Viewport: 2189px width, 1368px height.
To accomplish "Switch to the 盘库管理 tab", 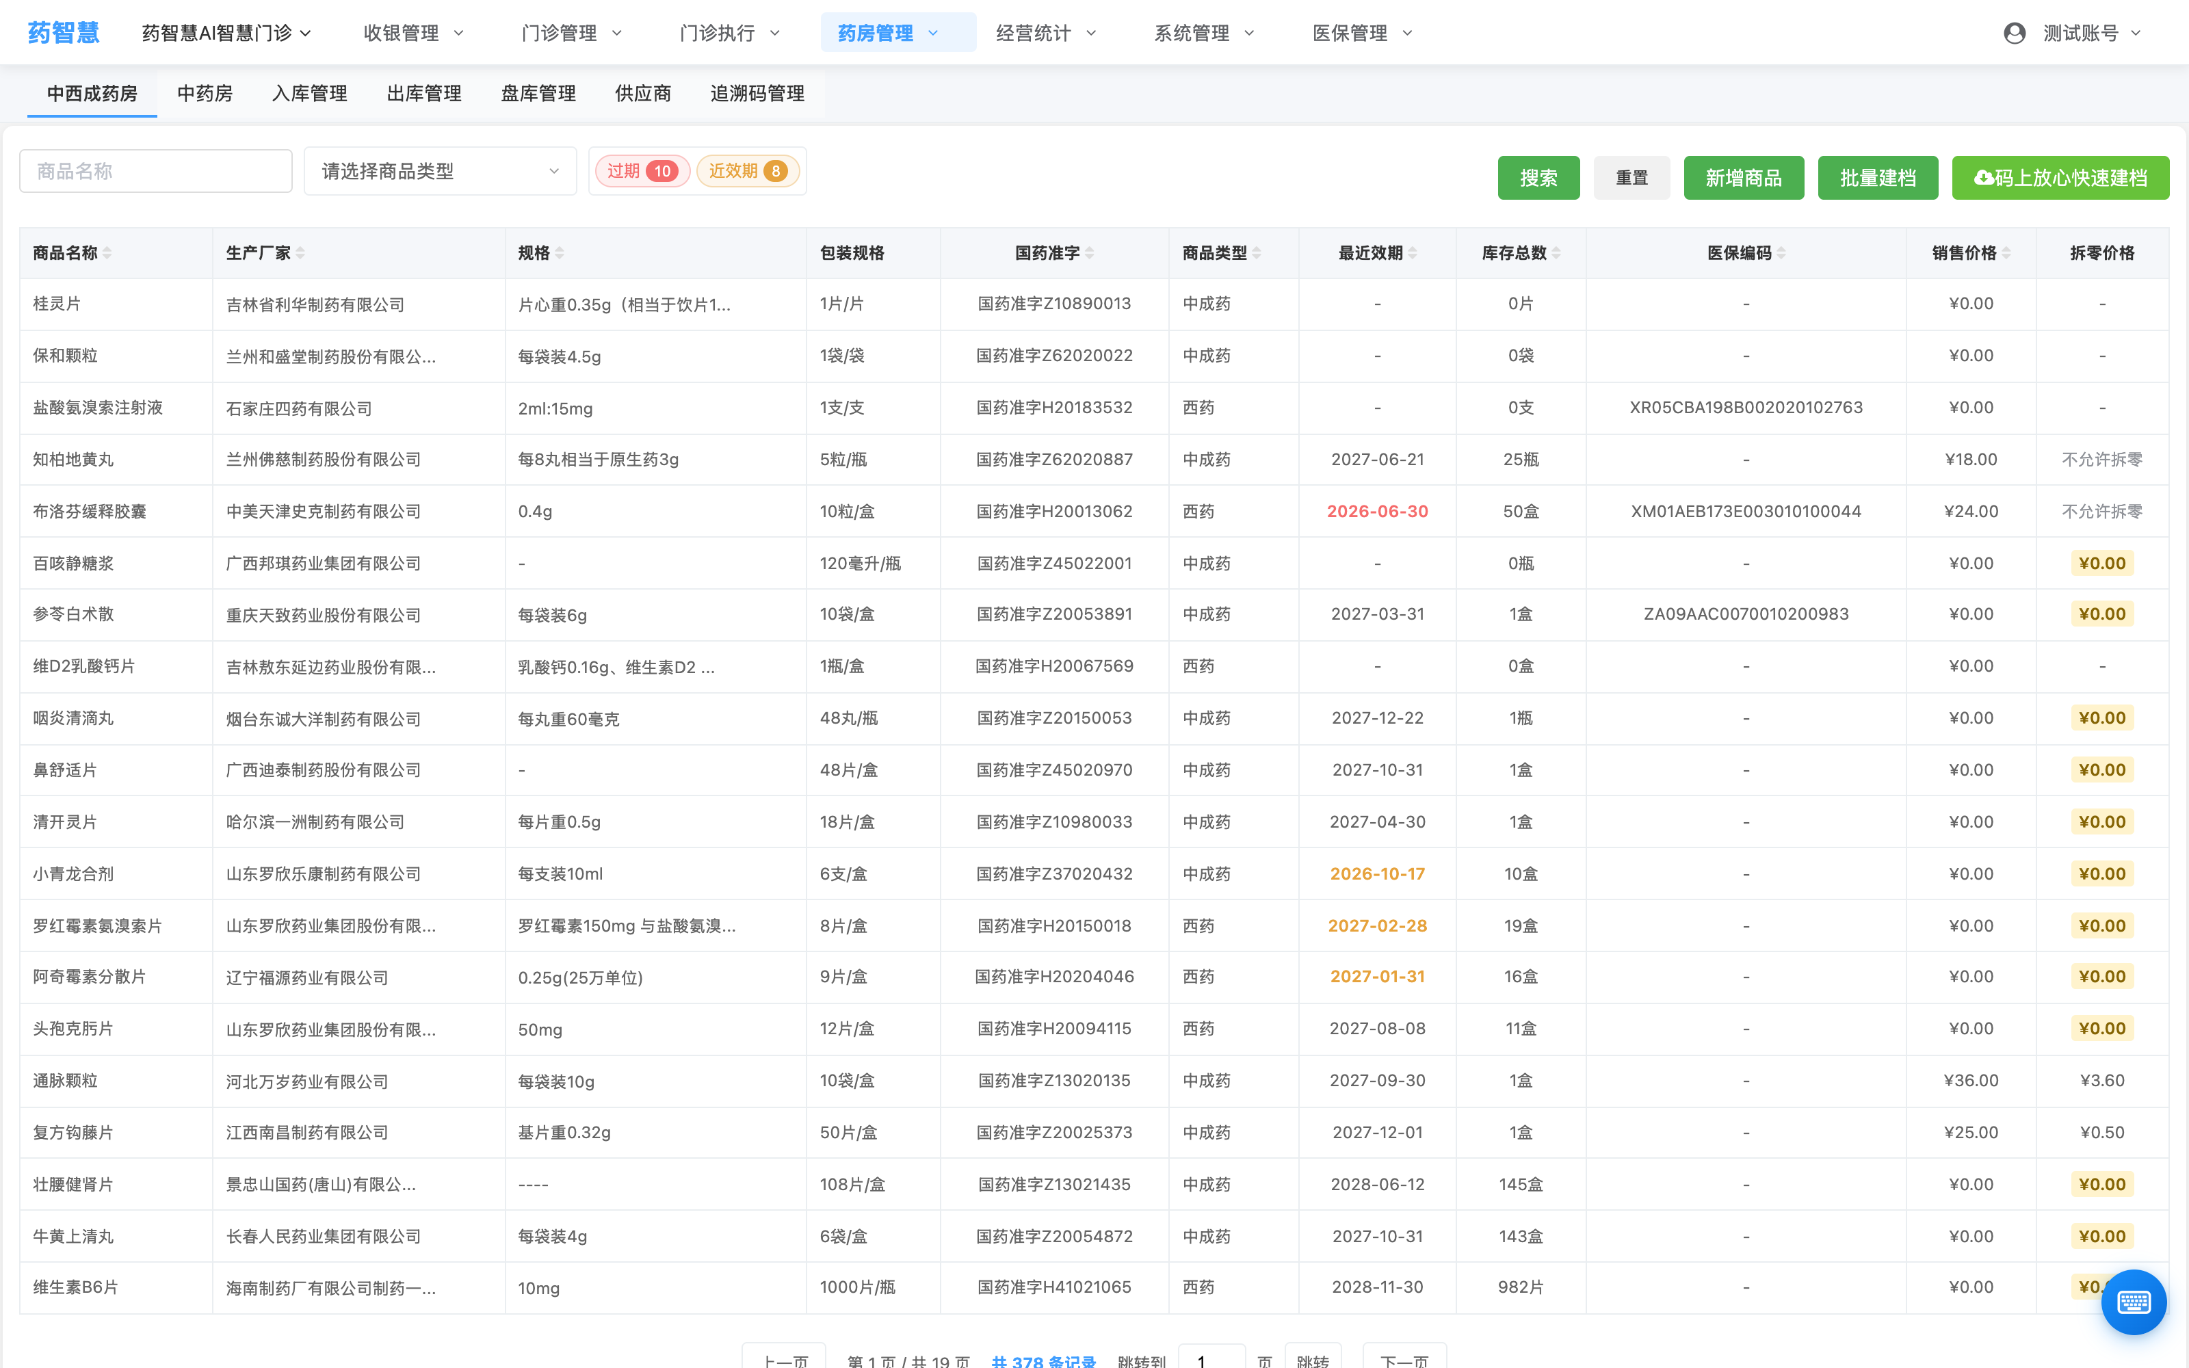I will tap(538, 93).
